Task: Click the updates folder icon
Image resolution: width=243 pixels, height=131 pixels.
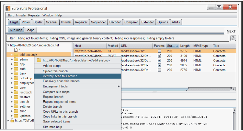Action: tap(16, 116)
